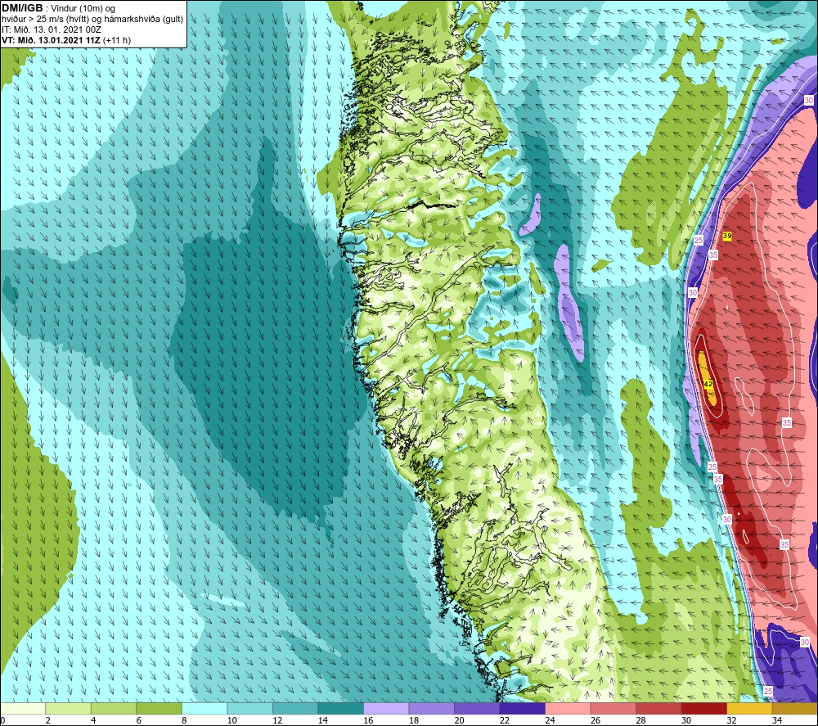The height and width of the screenshot is (726, 818).
Task: Click the pale yellow 0–2 m/s legend swatch
Action: pos(23,708)
